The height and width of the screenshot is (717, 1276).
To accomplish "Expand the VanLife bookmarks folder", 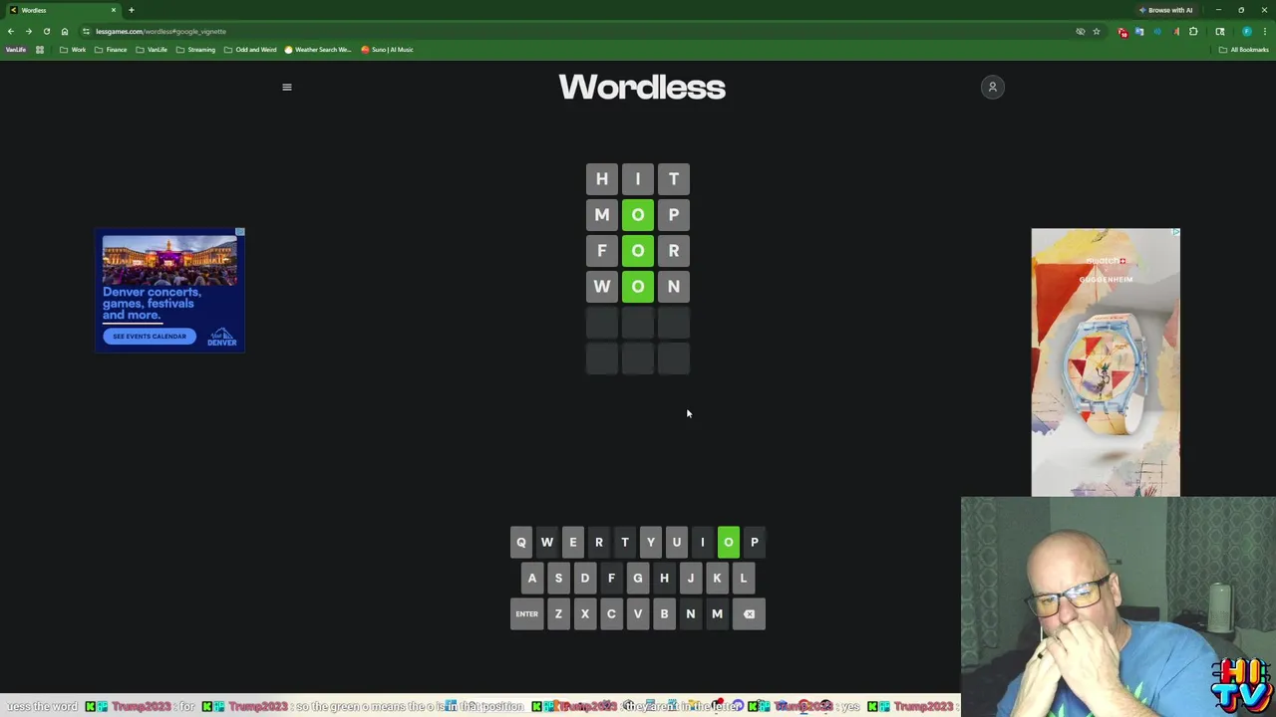I will tap(152, 49).
